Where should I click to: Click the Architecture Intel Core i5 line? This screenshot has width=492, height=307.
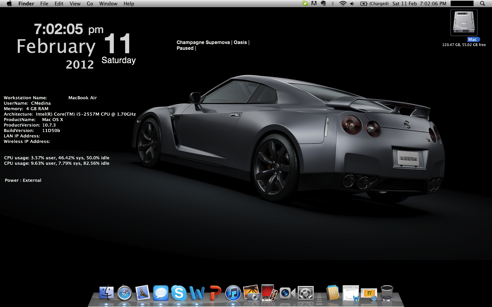[70, 114]
